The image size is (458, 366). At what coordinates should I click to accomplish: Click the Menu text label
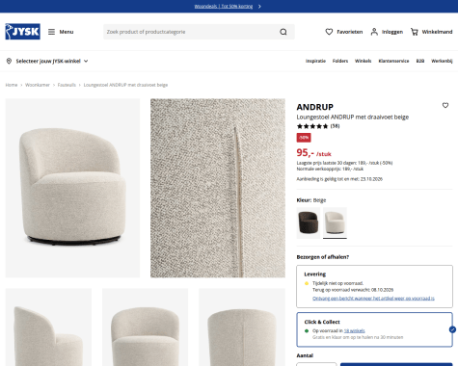(x=67, y=32)
